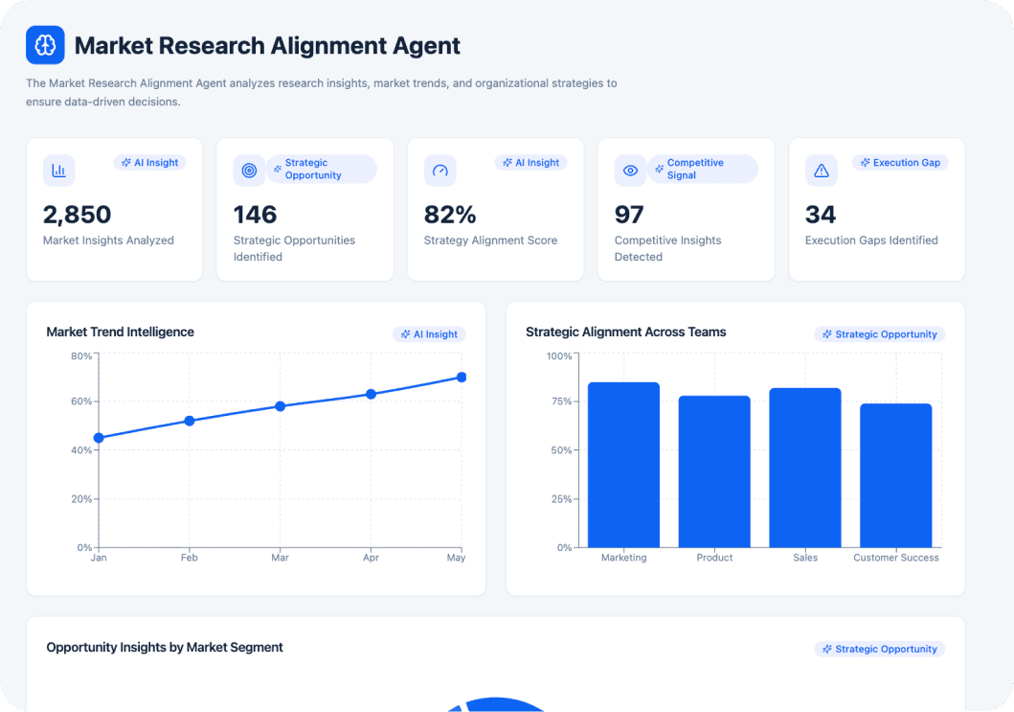
Task: Expand the Strategic Alignment Across Teams panel
Action: pos(625,333)
